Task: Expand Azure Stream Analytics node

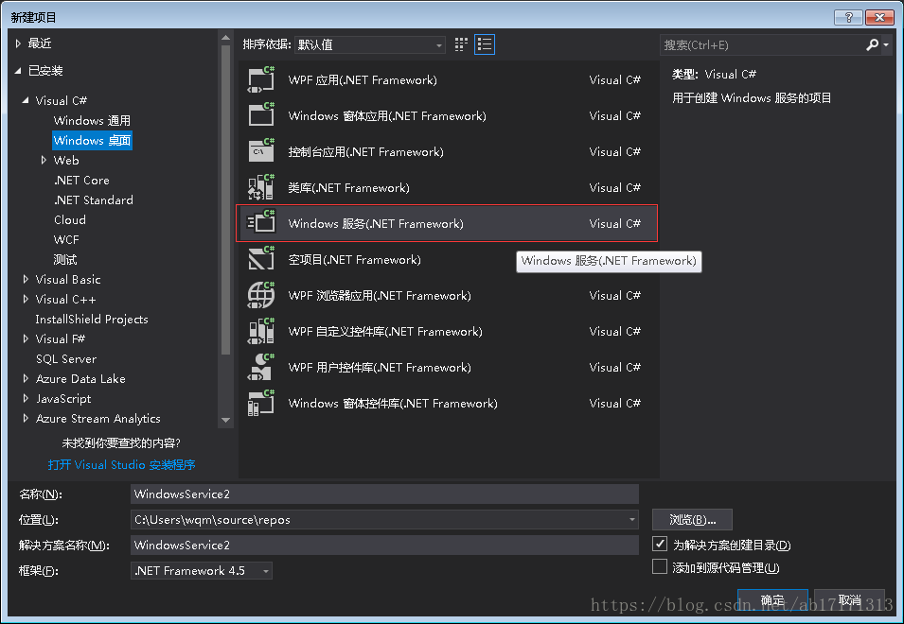Action: 26,418
